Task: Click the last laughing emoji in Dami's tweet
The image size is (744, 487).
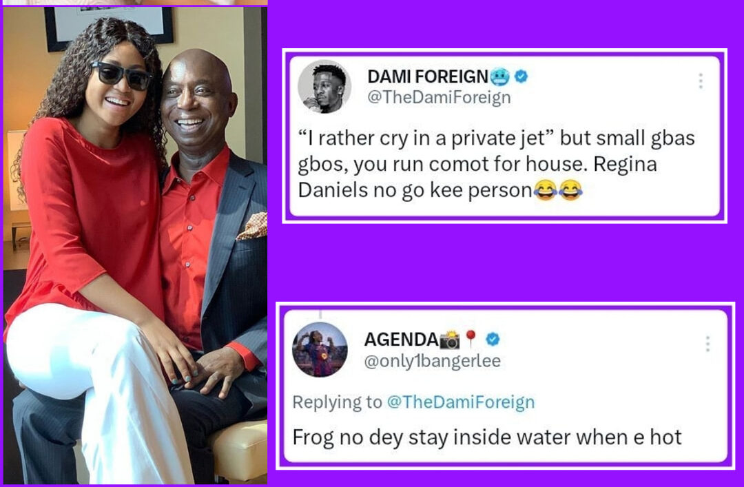Action: point(570,190)
